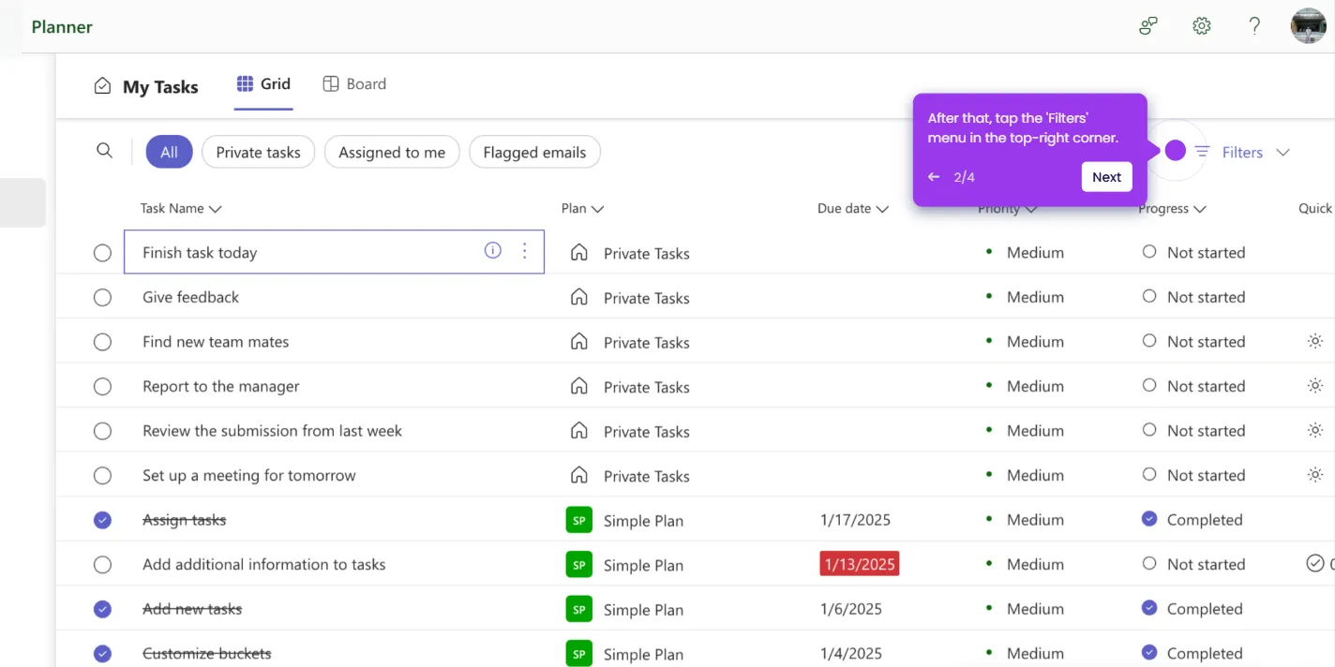Click overdue 1/13/2025 due date
Image resolution: width=1335 pixels, height=667 pixels.
(859, 564)
